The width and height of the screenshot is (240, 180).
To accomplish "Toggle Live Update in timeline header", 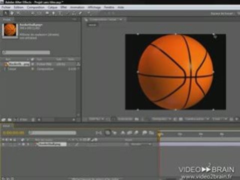I will pos(107,132).
